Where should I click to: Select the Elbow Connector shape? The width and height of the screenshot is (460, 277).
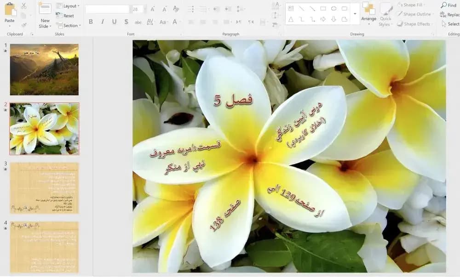(x=302, y=19)
